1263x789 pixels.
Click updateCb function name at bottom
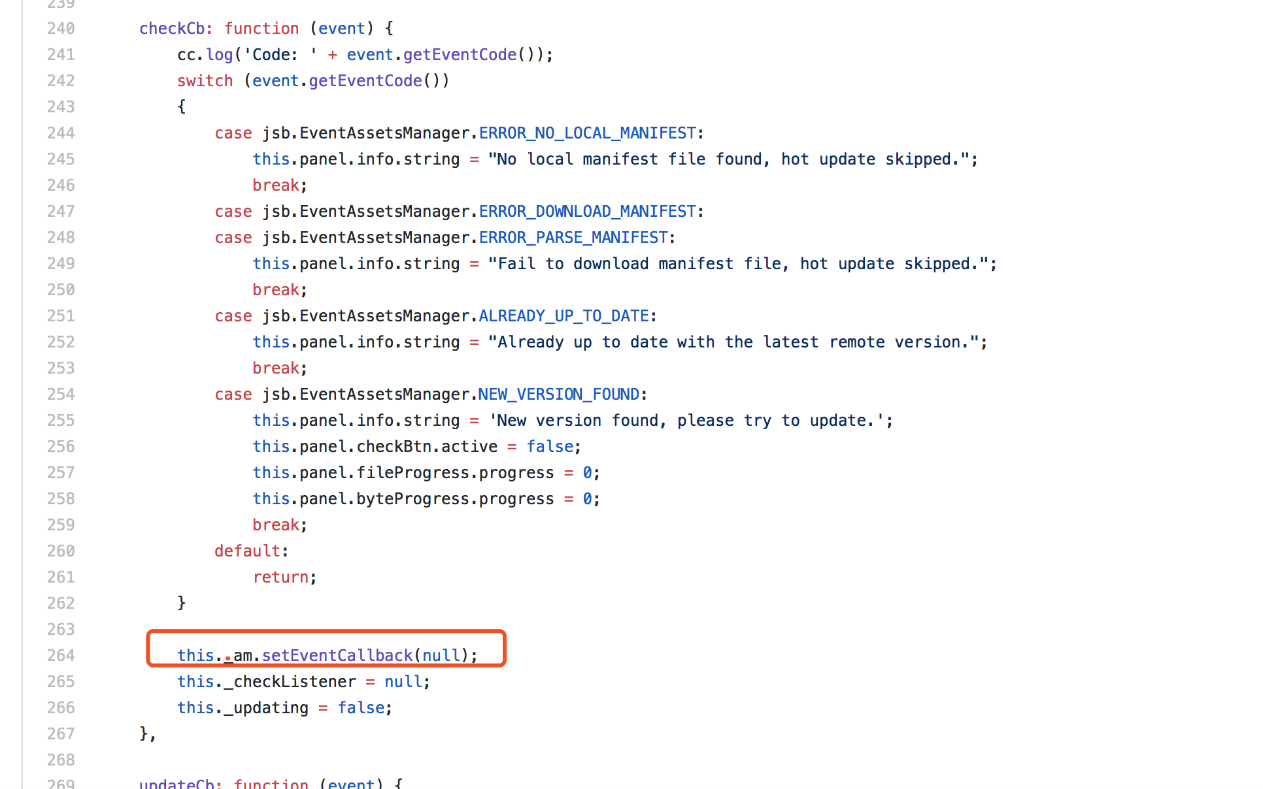(x=177, y=782)
